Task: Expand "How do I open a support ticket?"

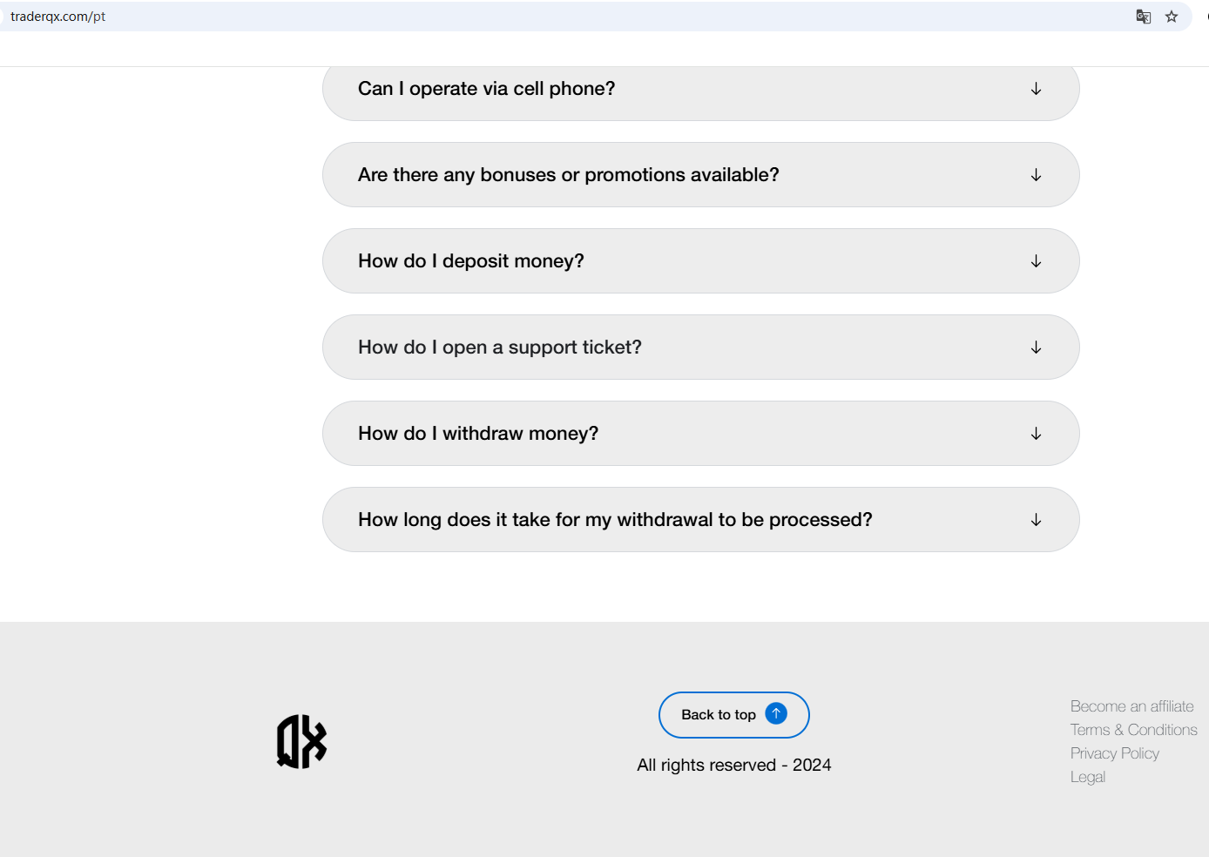Action: [x=500, y=348]
